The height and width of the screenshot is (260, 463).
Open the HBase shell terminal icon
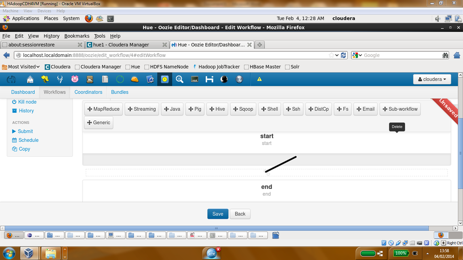click(x=195, y=79)
